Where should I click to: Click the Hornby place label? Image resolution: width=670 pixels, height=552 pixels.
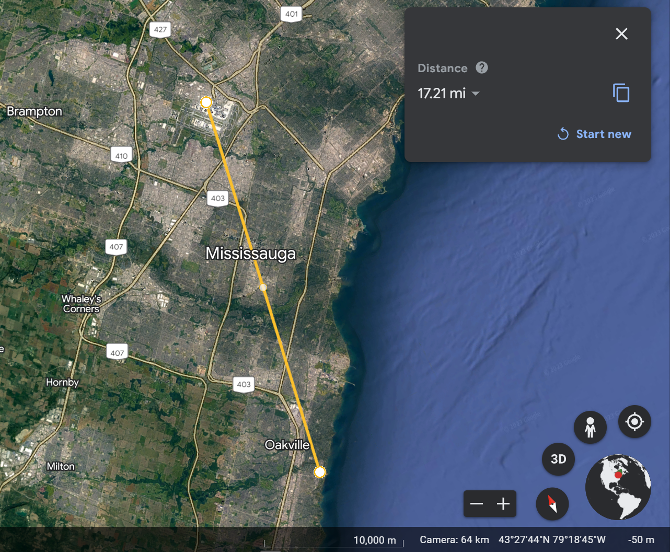pos(62,382)
